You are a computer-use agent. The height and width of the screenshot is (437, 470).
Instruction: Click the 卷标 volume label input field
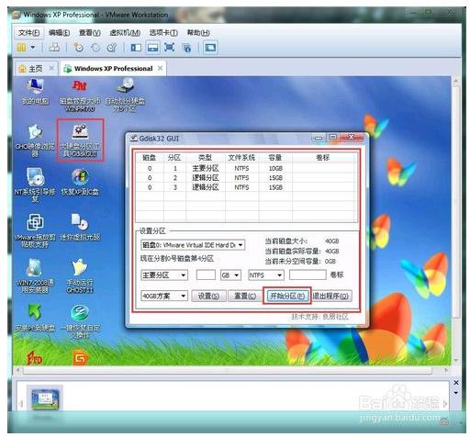tap(308, 275)
